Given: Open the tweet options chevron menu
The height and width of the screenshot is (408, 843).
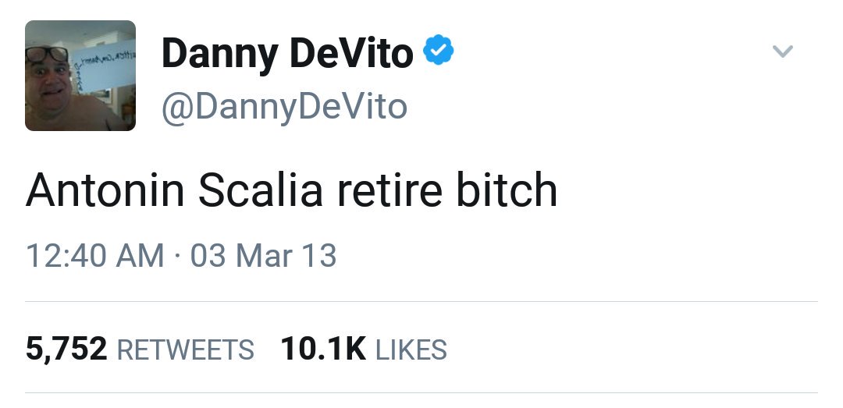Looking at the screenshot, I should click(x=782, y=52).
